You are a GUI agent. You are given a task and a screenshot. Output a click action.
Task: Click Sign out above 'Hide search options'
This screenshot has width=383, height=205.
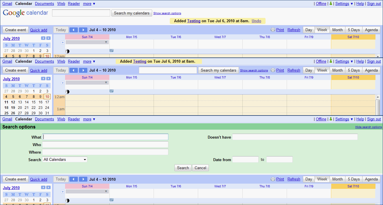click(374, 119)
